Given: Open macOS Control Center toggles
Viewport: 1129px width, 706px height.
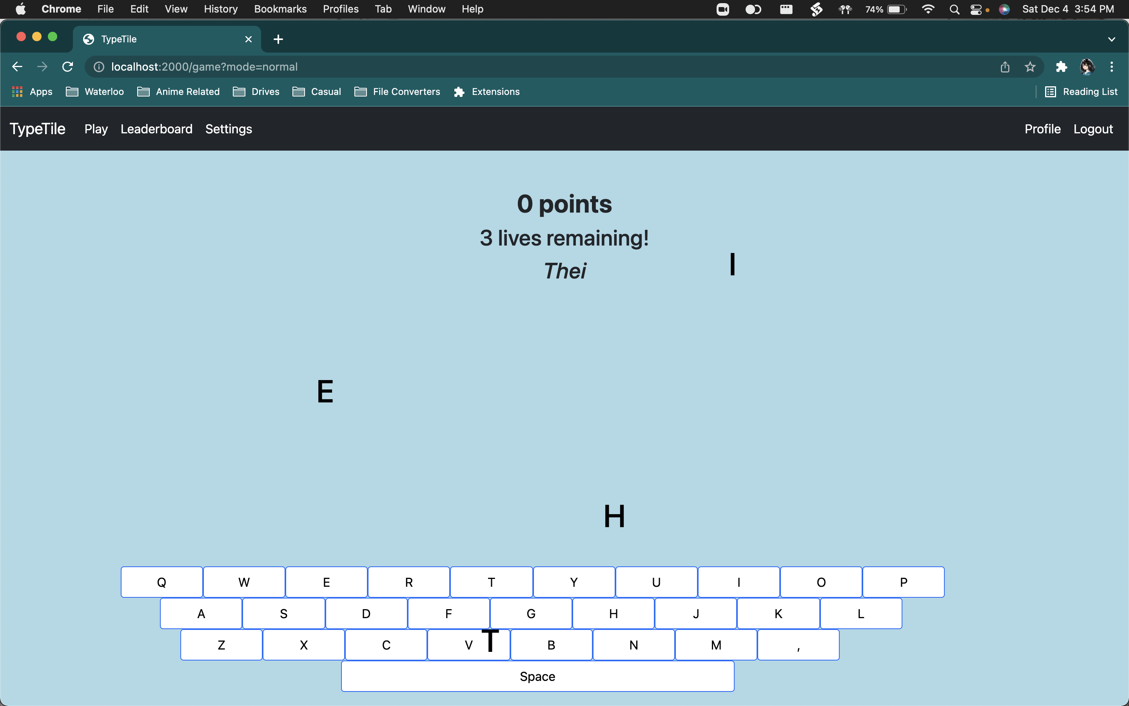Looking at the screenshot, I should (x=976, y=9).
